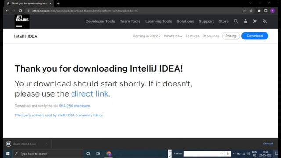
Task: Click the padlock site info icon
Action: [x=28, y=11]
